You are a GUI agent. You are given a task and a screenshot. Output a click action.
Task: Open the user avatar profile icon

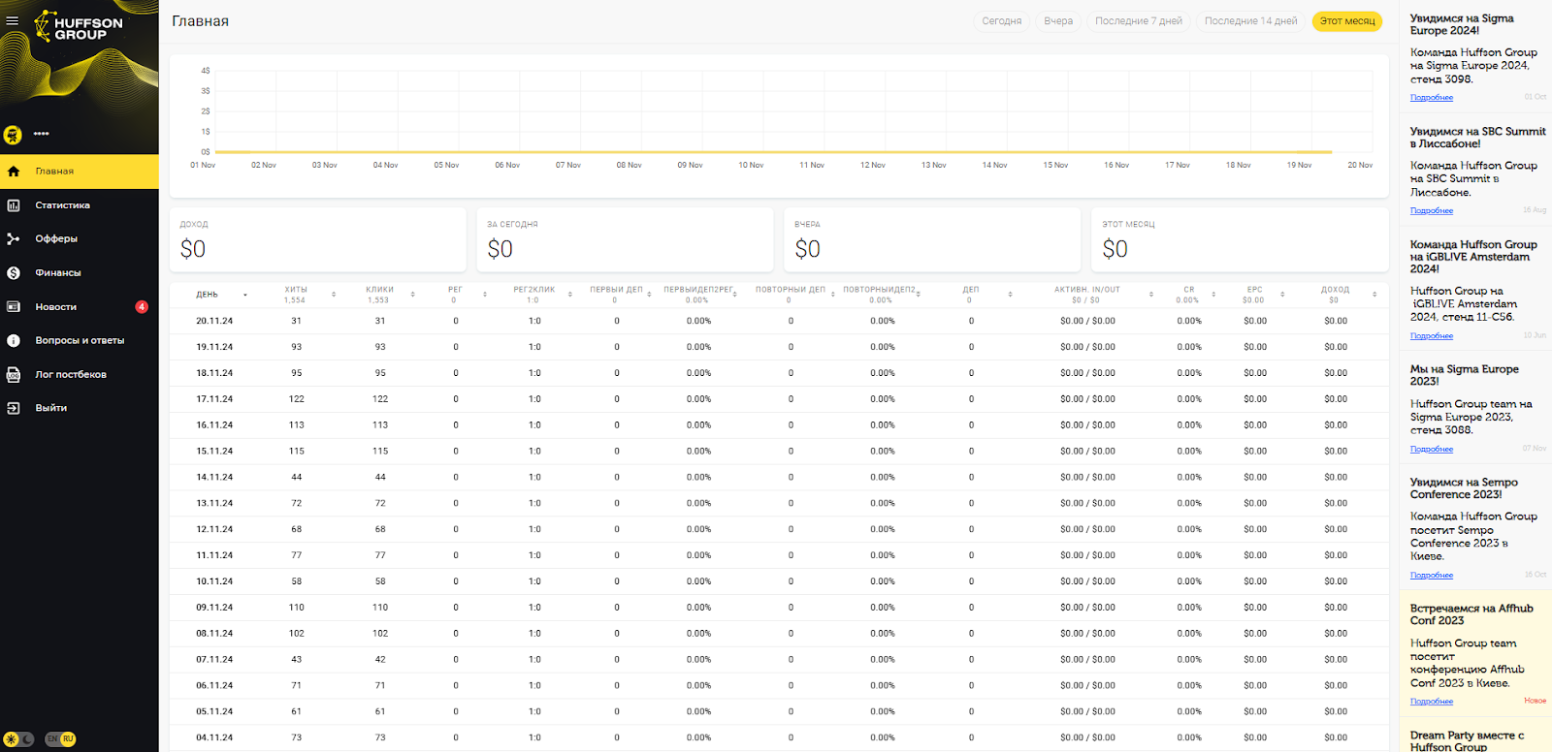(13, 135)
